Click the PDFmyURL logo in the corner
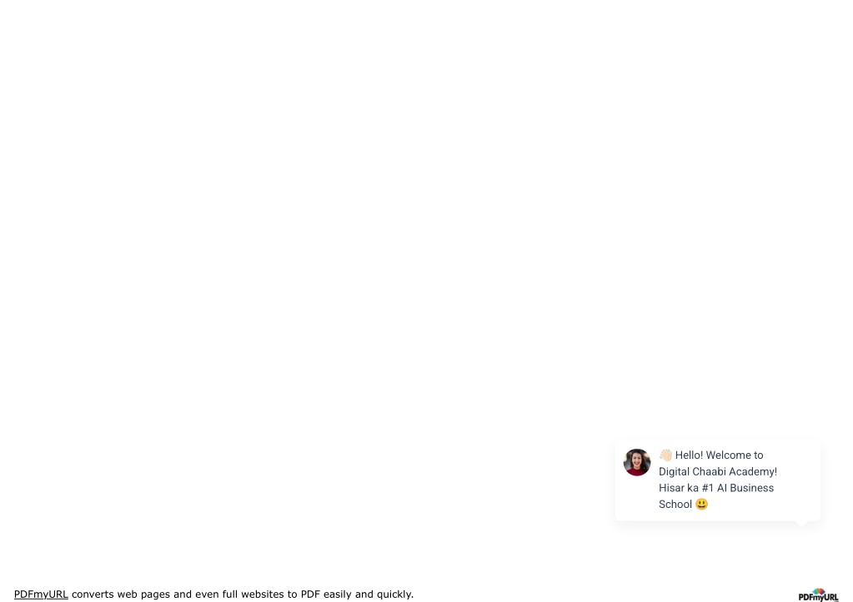Screen dimensions: 853x602 tap(818, 595)
